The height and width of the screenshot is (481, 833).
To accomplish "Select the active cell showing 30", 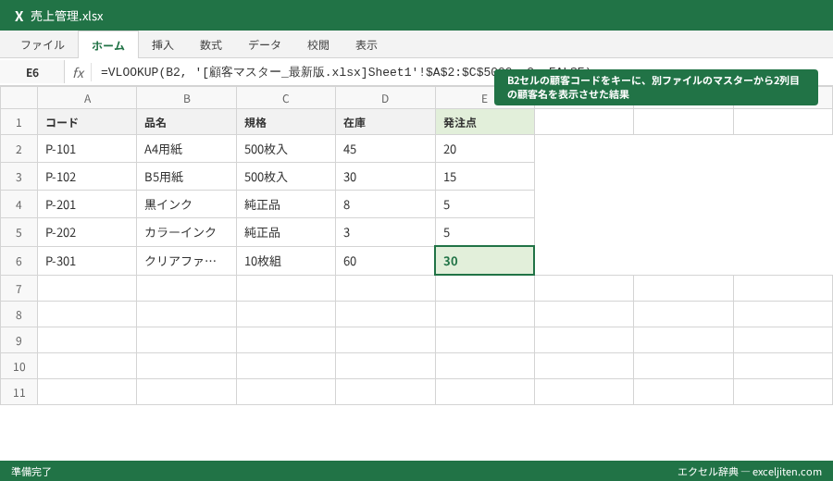I will (484, 261).
